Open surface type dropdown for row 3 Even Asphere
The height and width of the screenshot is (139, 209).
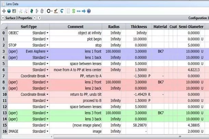47,51
